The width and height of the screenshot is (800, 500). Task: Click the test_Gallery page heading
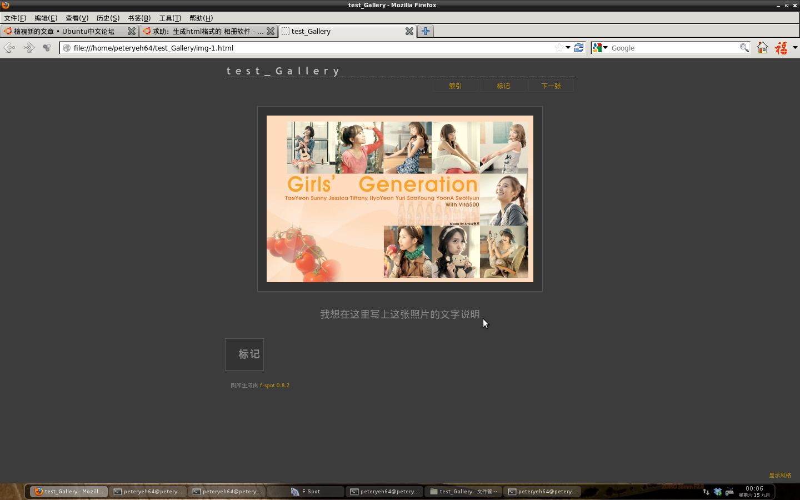(283, 71)
